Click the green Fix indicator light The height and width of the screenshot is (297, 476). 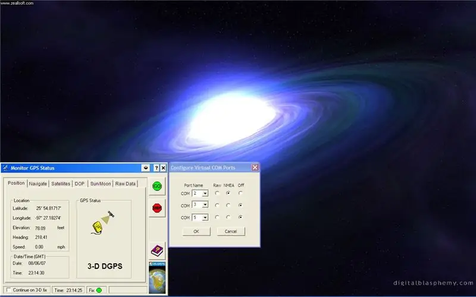(x=99, y=290)
